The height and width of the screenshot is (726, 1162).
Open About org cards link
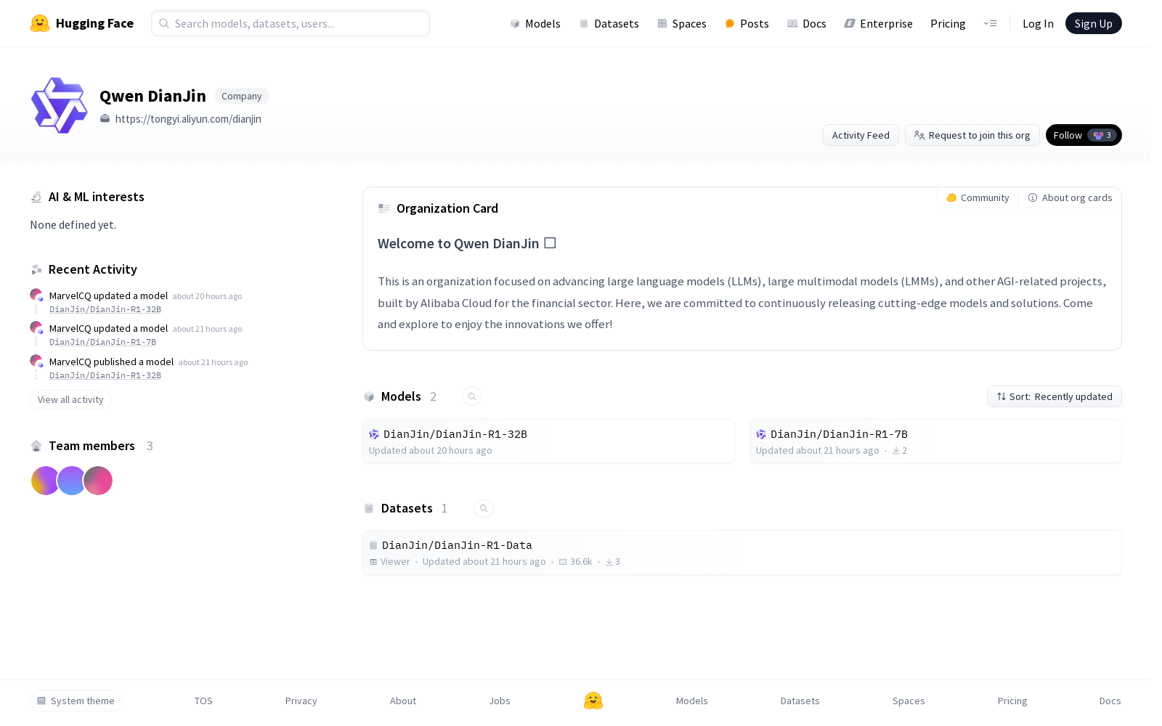click(x=1070, y=197)
